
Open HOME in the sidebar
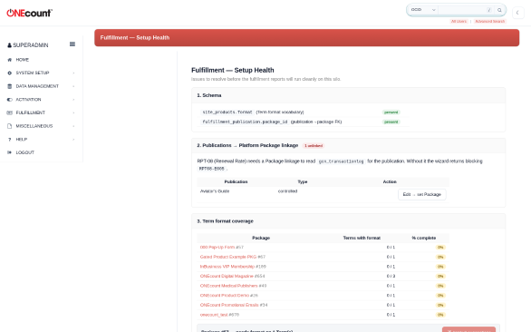pyautogui.click(x=23, y=60)
